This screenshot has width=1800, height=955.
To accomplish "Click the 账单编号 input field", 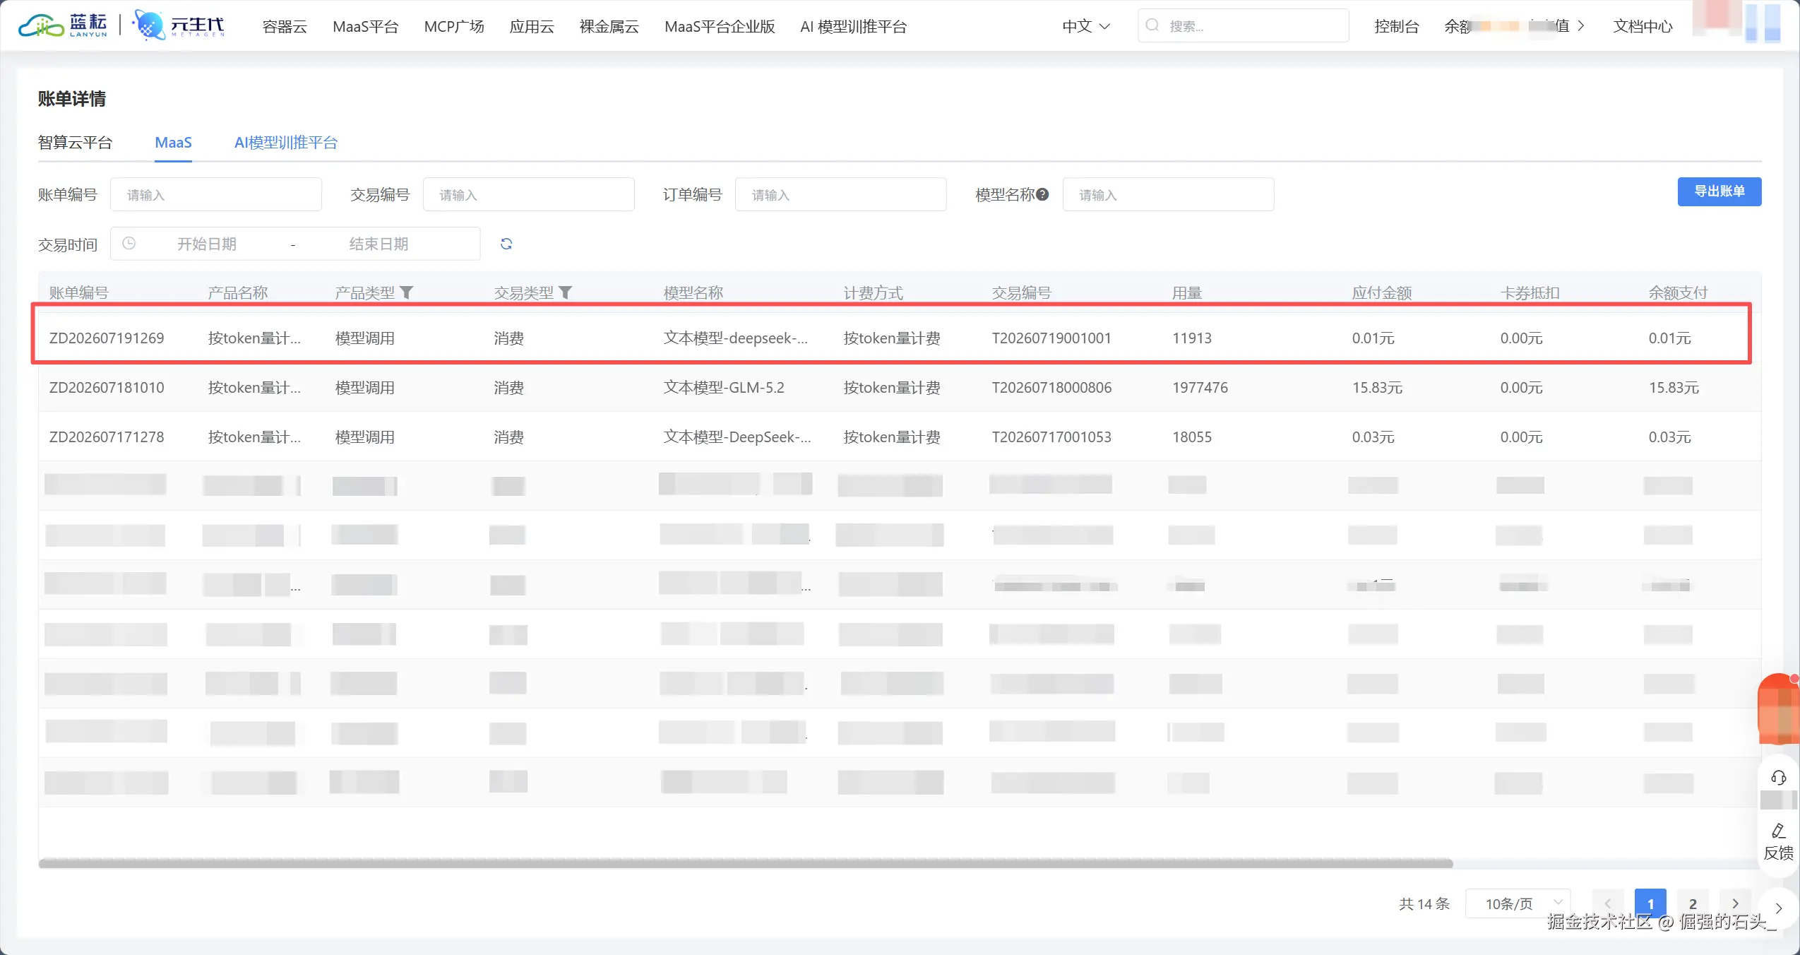I will (215, 194).
